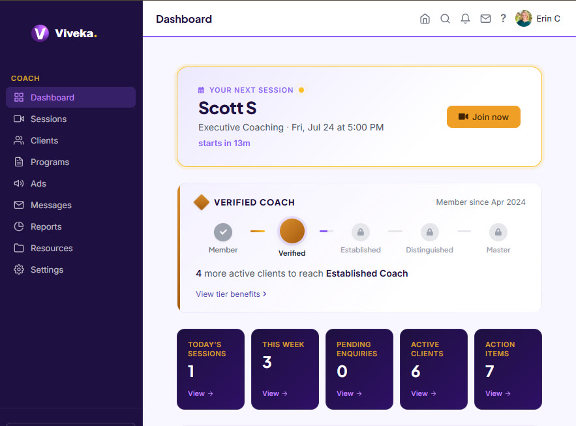Click the Viveka brand name text

click(76, 33)
